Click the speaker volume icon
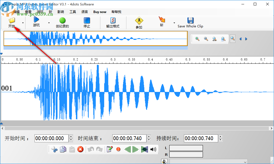This screenshot has width=274, height=164. (x=152, y=149)
